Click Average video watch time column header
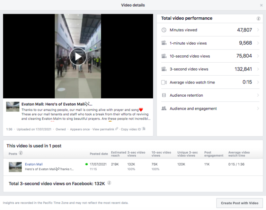Screen dimensions: 266x210 (x=239, y=154)
